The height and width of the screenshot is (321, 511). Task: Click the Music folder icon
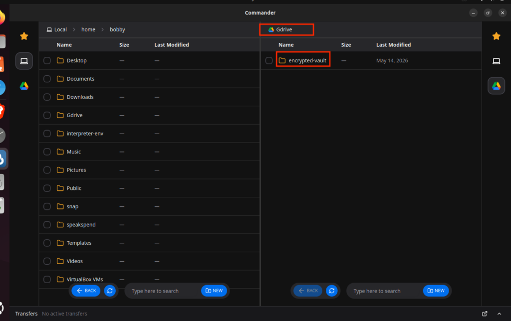tap(60, 152)
